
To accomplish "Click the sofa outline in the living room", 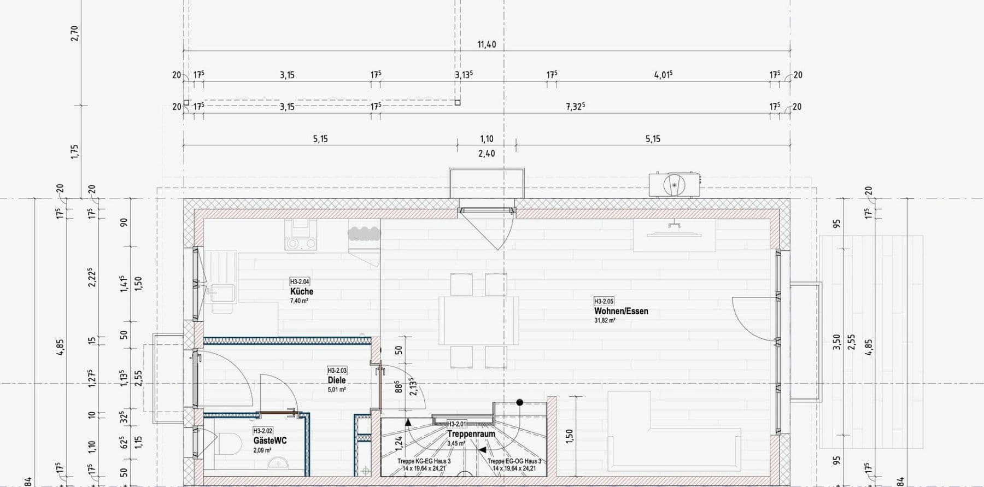I will [x=673, y=432].
